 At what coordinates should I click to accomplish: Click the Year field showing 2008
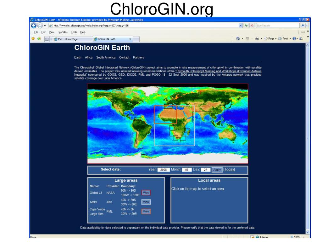[164, 170]
